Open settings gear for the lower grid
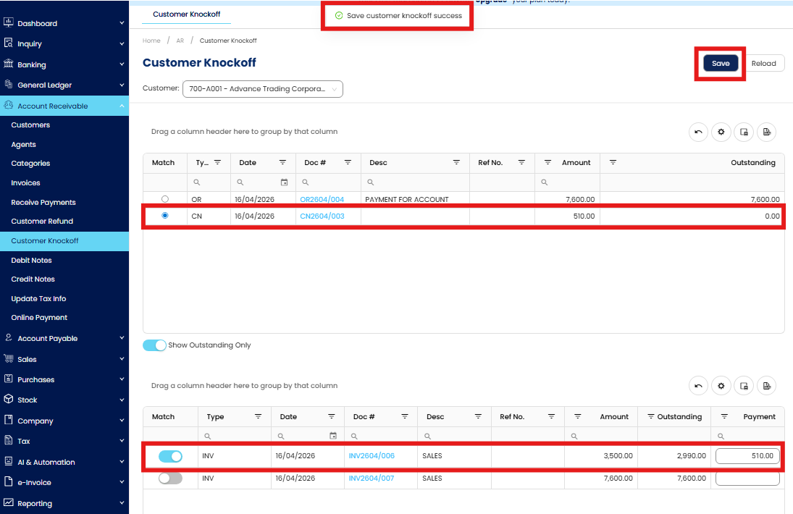Screen dimensions: 793x514 tap(721, 386)
